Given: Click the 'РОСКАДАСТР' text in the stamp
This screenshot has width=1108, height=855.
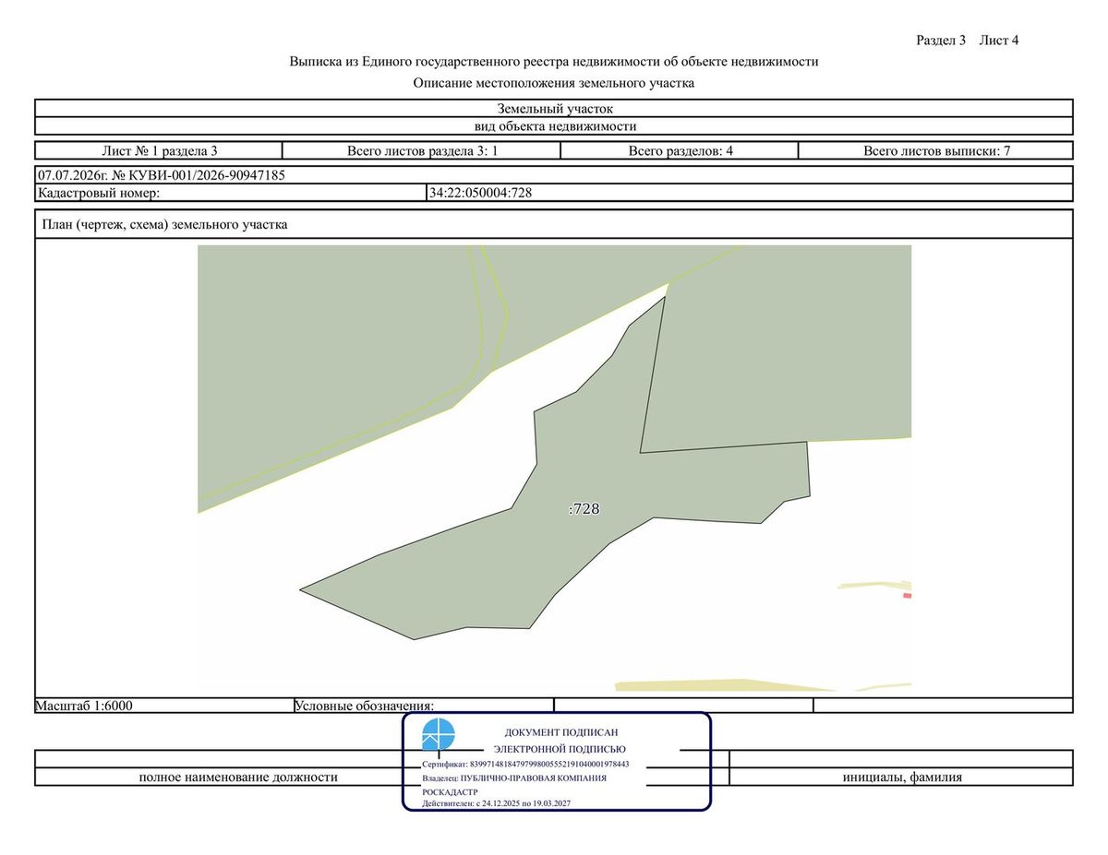Looking at the screenshot, I should coord(450,791).
